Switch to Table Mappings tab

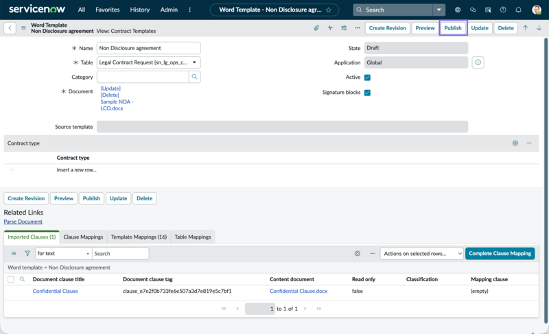193,237
